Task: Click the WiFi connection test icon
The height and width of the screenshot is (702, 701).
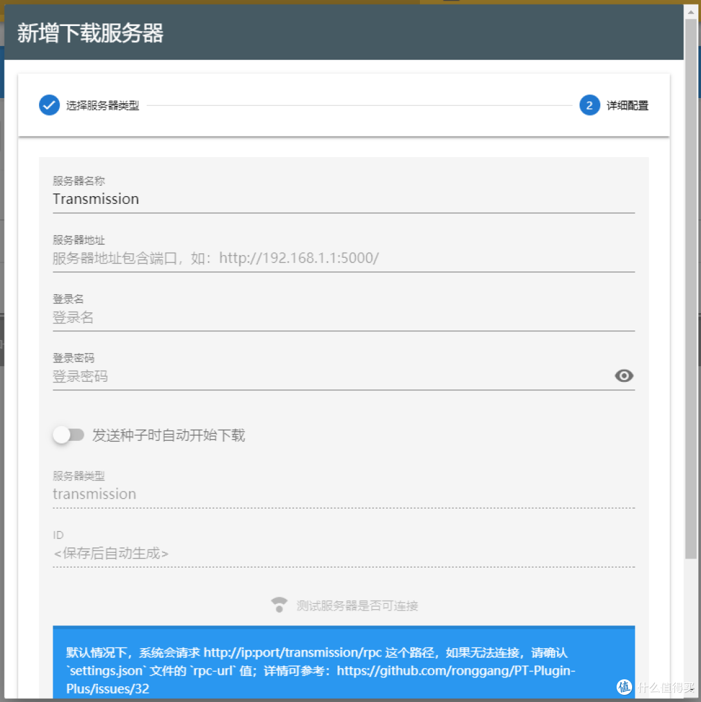Action: (x=278, y=604)
